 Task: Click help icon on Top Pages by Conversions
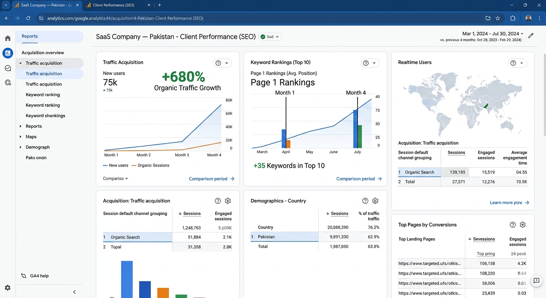coord(513,225)
